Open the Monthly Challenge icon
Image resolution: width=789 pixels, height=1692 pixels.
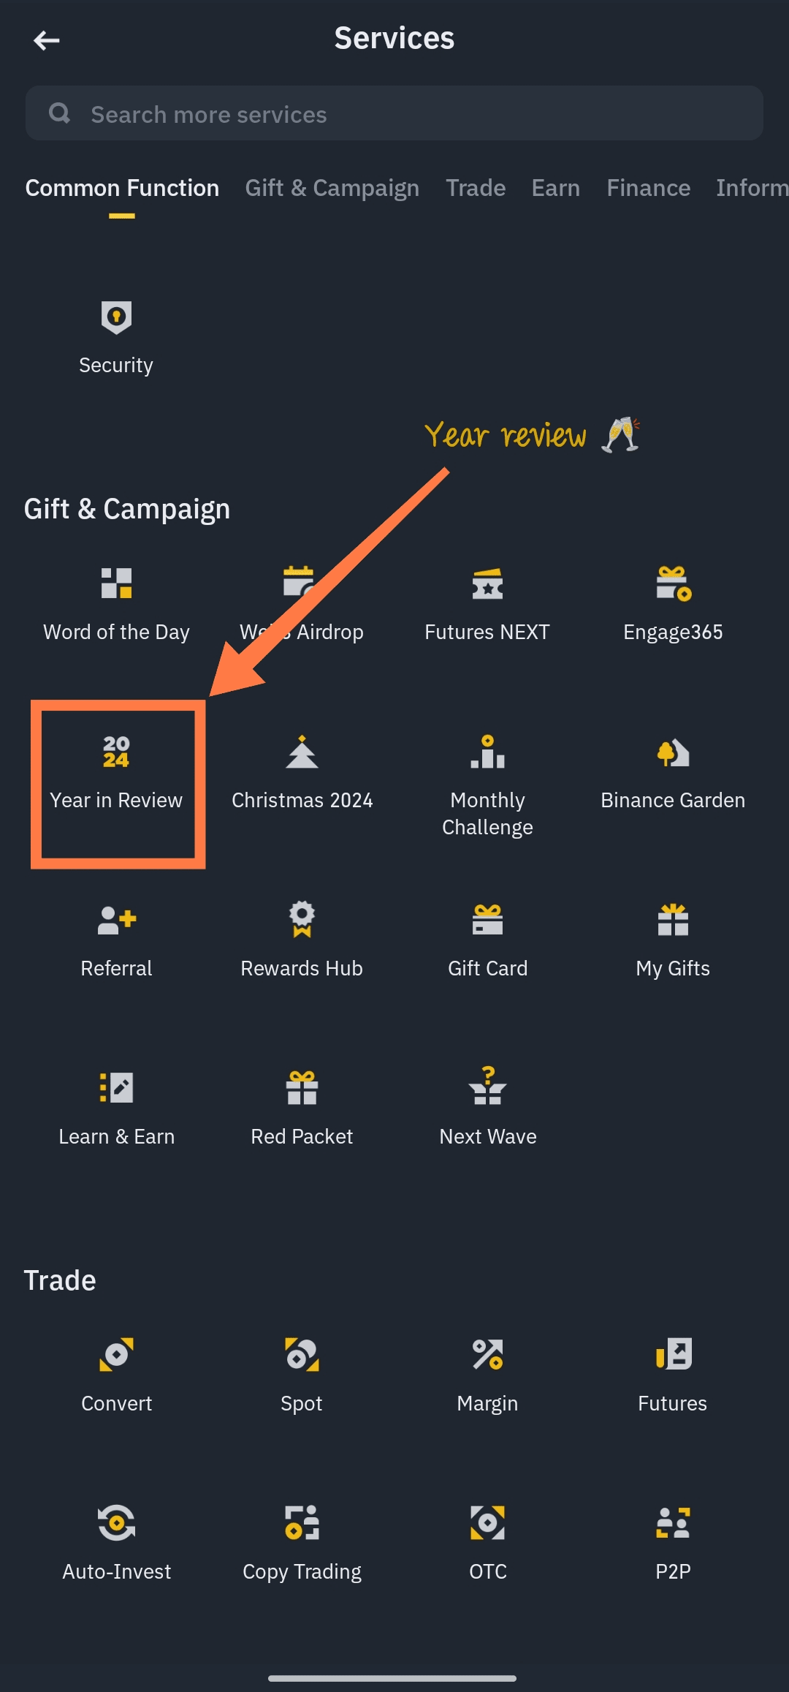click(487, 752)
